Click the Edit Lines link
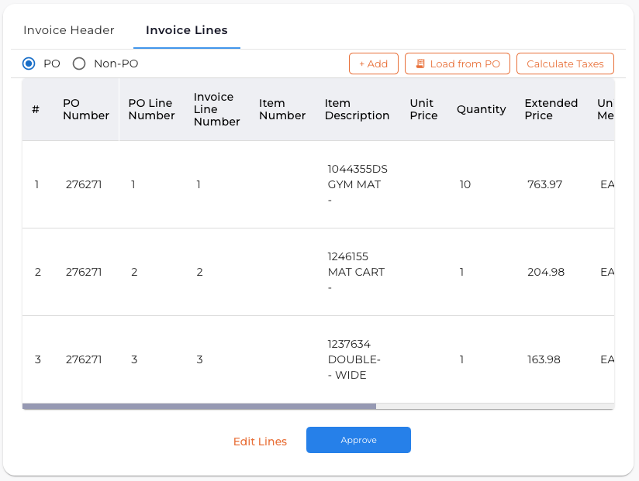Image resolution: width=639 pixels, height=481 pixels. coord(260,441)
